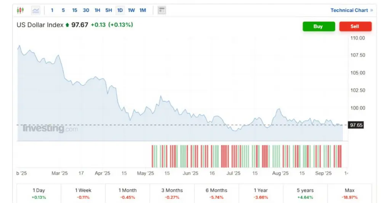The width and height of the screenshot is (381, 203).
Task: Choose the 30 minute interval
Action: coord(86,10)
